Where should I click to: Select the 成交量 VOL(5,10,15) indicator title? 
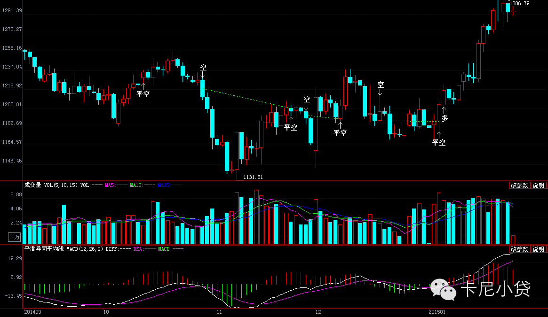[x=51, y=185]
